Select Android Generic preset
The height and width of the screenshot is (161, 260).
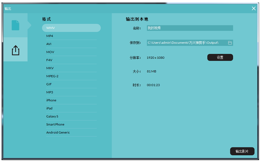[x=71, y=133]
